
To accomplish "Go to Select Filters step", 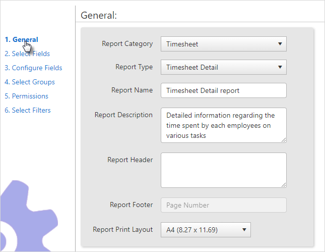I will coord(28,110).
